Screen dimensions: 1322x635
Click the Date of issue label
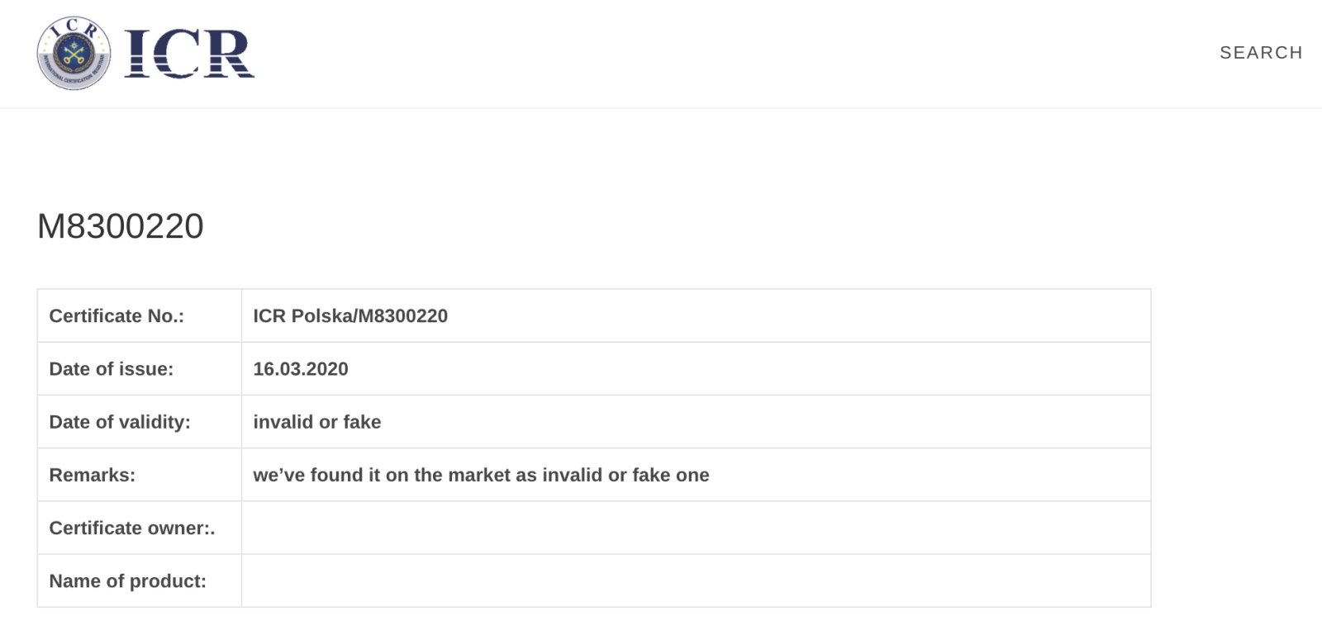click(112, 369)
